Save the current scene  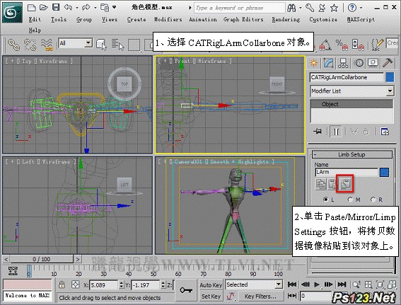click(x=56, y=7)
